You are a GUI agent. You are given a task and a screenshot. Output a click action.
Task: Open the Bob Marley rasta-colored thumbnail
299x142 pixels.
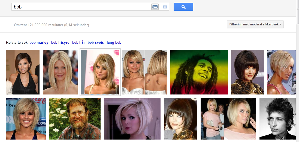199,72
